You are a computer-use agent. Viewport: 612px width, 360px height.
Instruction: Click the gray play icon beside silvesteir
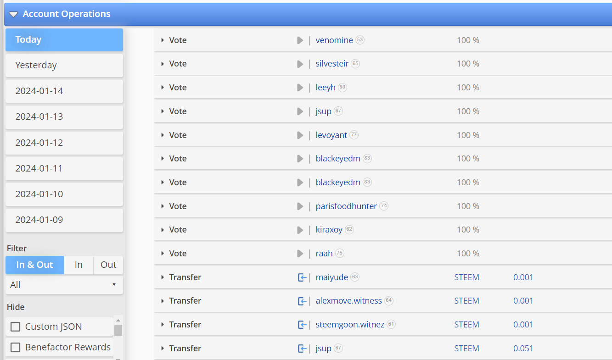click(x=300, y=64)
